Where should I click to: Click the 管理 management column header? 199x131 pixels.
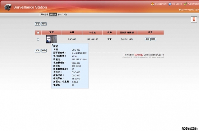point(150,32)
